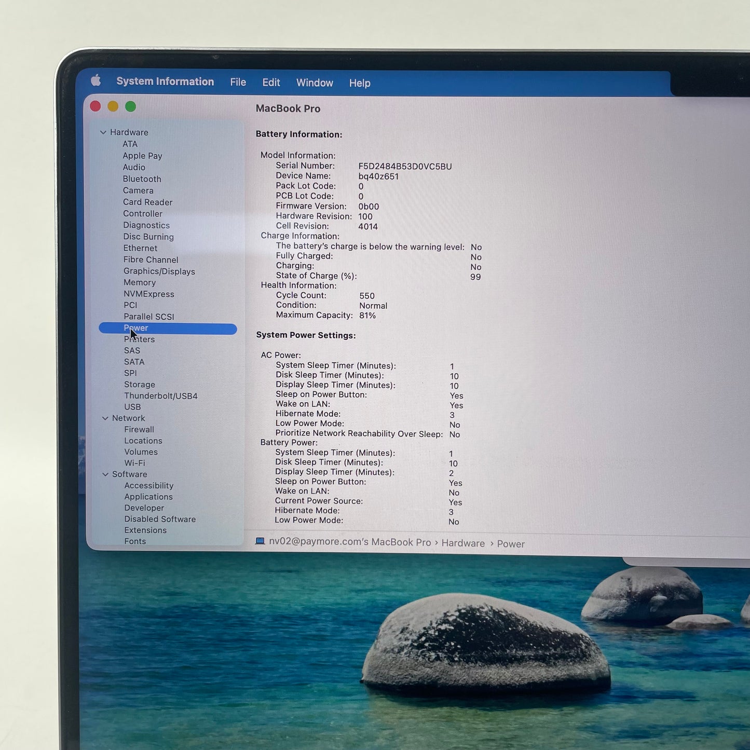Select SAS in the sidebar
The height and width of the screenshot is (750, 750).
click(x=132, y=351)
